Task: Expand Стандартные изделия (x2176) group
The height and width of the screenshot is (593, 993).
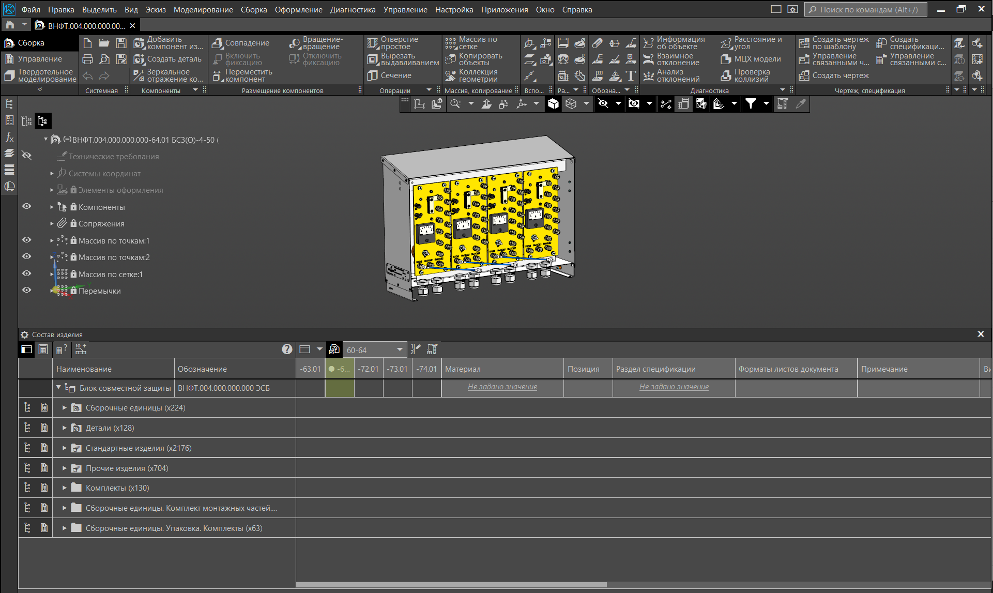Action: coord(65,448)
